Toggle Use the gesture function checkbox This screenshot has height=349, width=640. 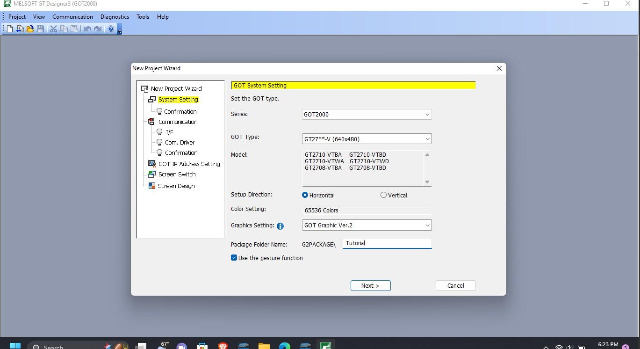tap(234, 258)
